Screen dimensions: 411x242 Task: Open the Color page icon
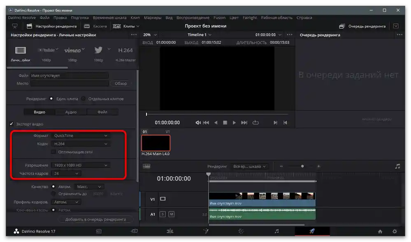pyautogui.click(x=241, y=231)
